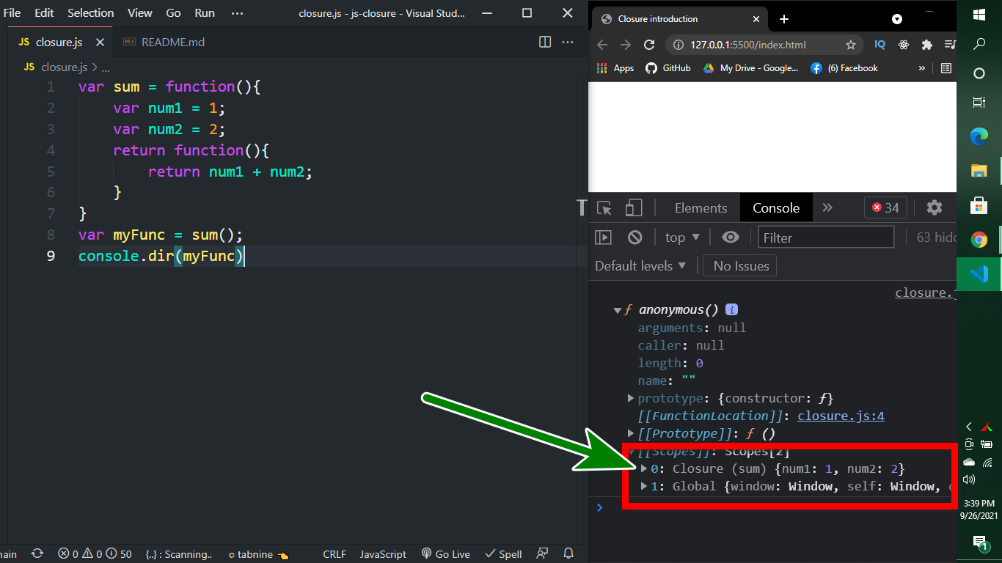Image resolution: width=1002 pixels, height=563 pixels.
Task: Click the Chrome address bar URL
Action: point(747,45)
